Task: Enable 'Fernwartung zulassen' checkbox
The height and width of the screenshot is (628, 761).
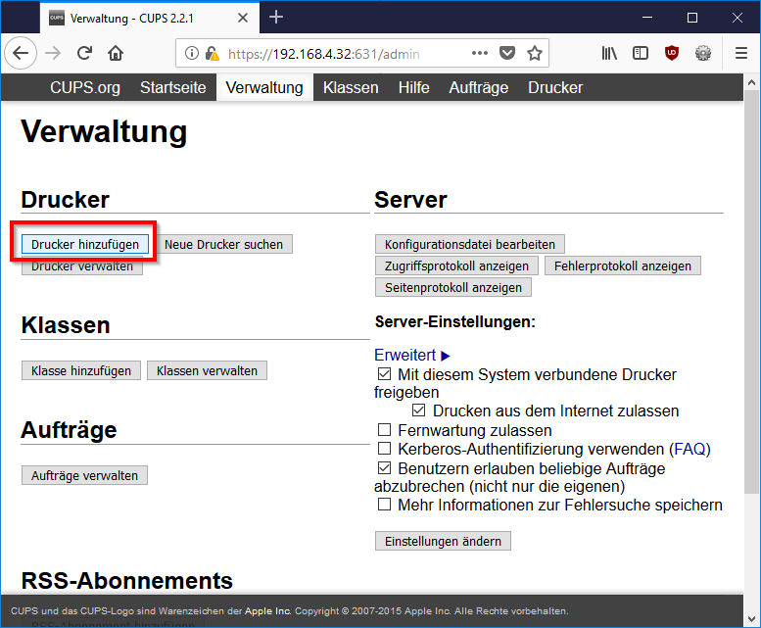Action: pos(384,429)
